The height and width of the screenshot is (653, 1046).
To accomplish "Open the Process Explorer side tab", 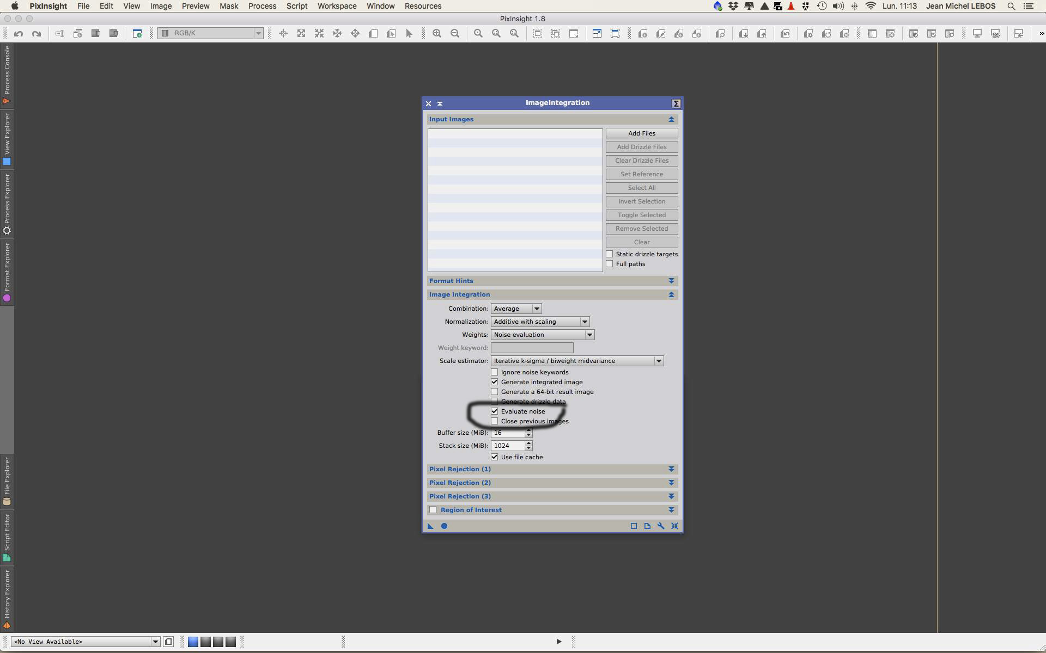I will [x=7, y=204].
